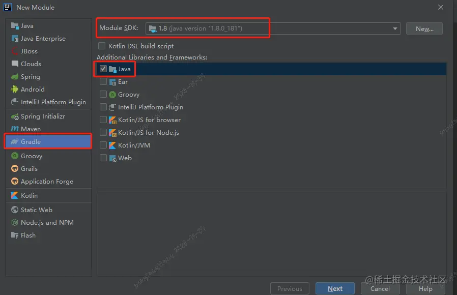457x295 pixels.
Task: Click the Previous button
Action: pos(290,288)
